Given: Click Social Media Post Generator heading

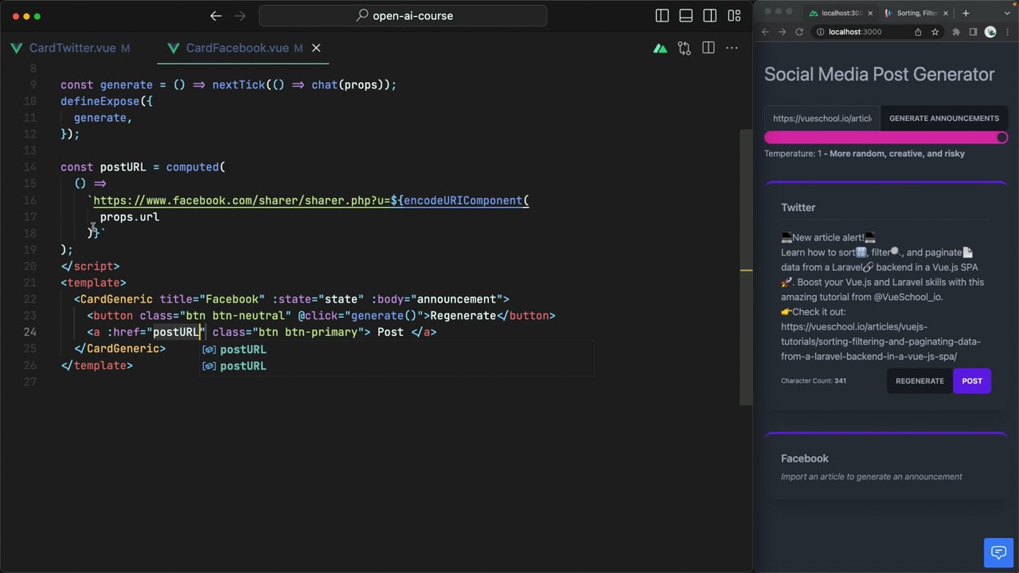Looking at the screenshot, I should pyautogui.click(x=880, y=74).
